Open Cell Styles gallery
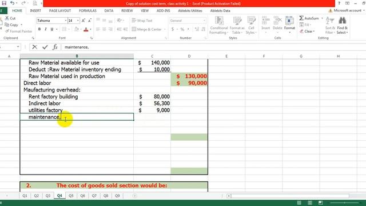The height and width of the screenshot is (206, 366). [251, 25]
